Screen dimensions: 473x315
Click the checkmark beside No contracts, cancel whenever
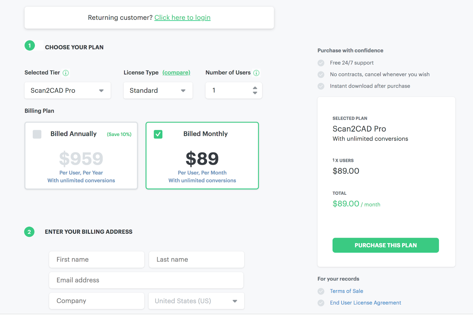point(321,74)
